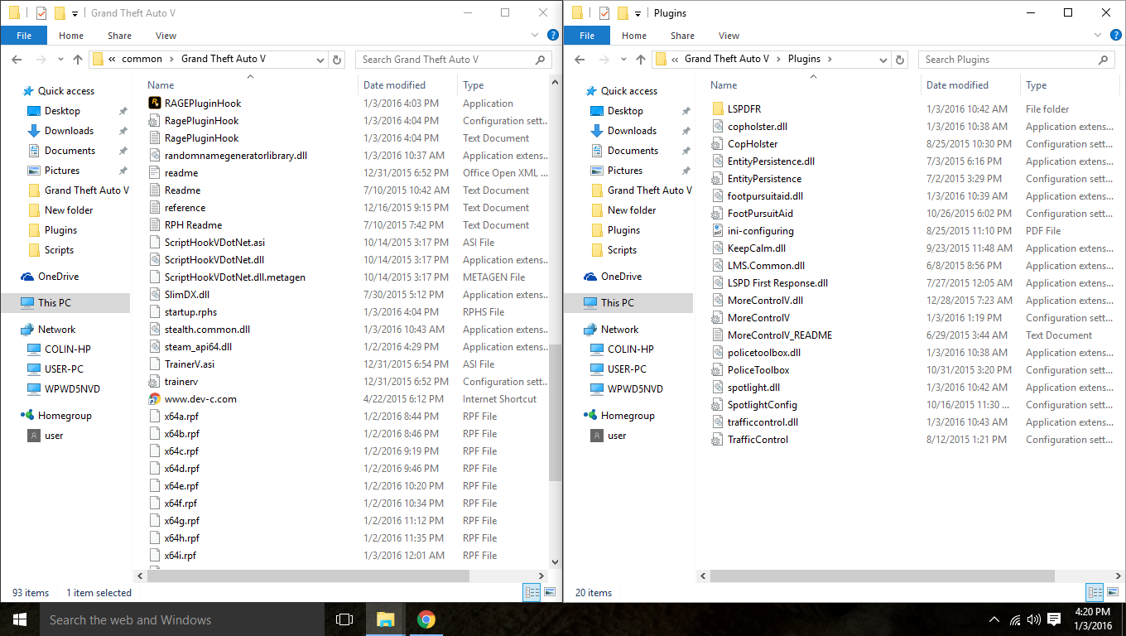Show hidden icons in the system tray
This screenshot has width=1126, height=636.
[994, 619]
